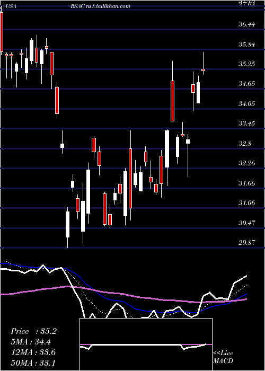Select the 34.65 price axis label
Screen dimensions: 265x371
click(247, 84)
